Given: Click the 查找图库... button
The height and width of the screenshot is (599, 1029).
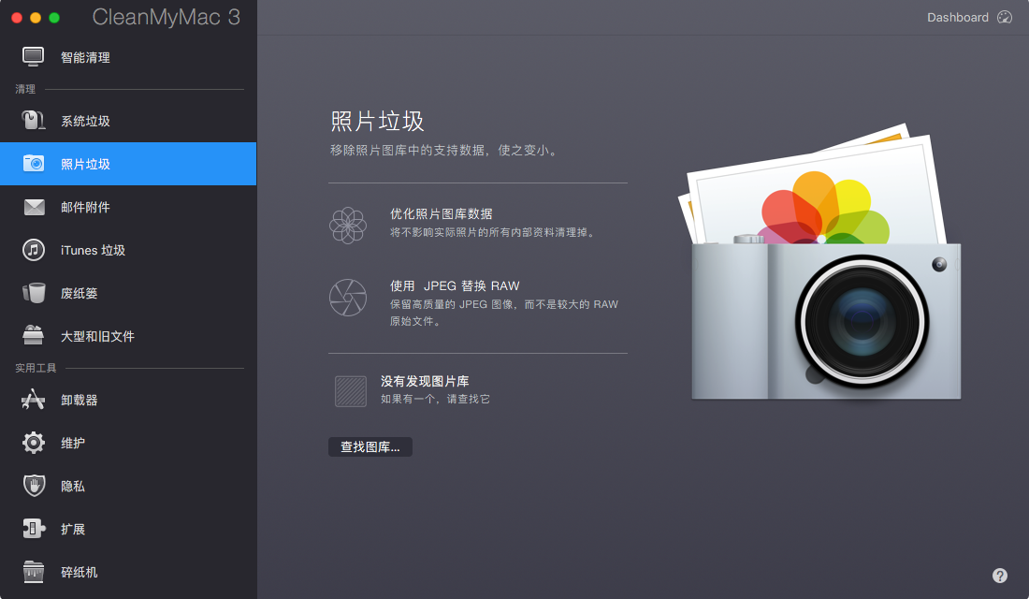Looking at the screenshot, I should coord(370,446).
